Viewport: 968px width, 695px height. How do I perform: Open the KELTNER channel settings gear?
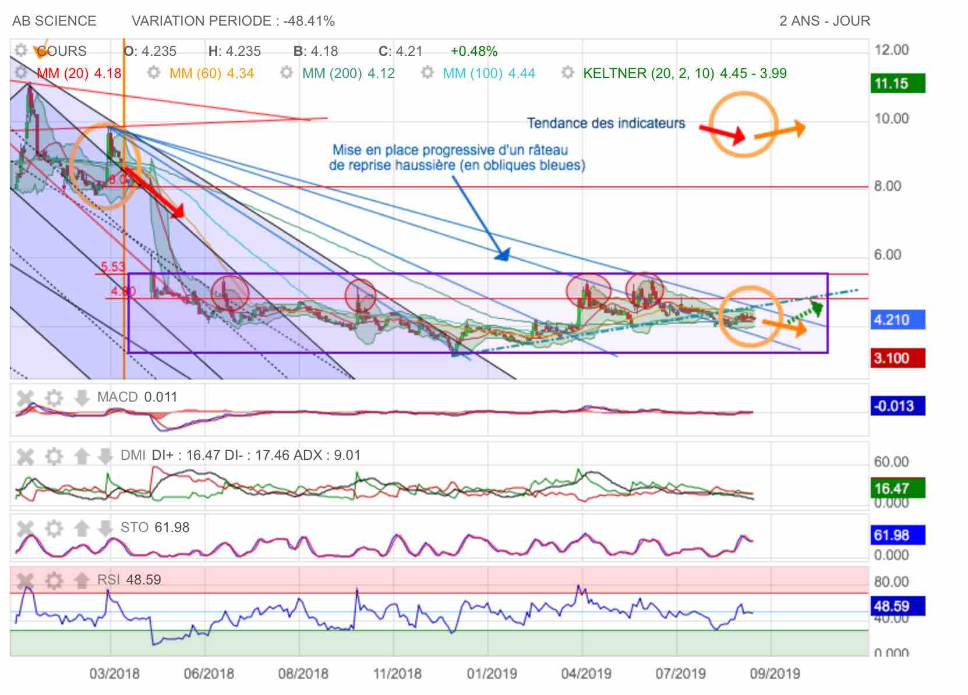click(x=568, y=73)
